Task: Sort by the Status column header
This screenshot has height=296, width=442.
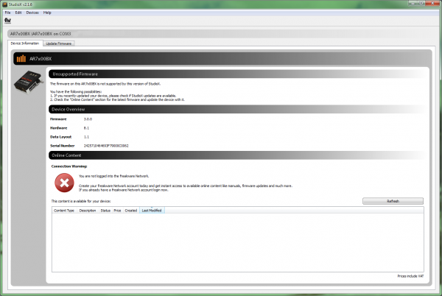Action: pyautogui.click(x=105, y=211)
